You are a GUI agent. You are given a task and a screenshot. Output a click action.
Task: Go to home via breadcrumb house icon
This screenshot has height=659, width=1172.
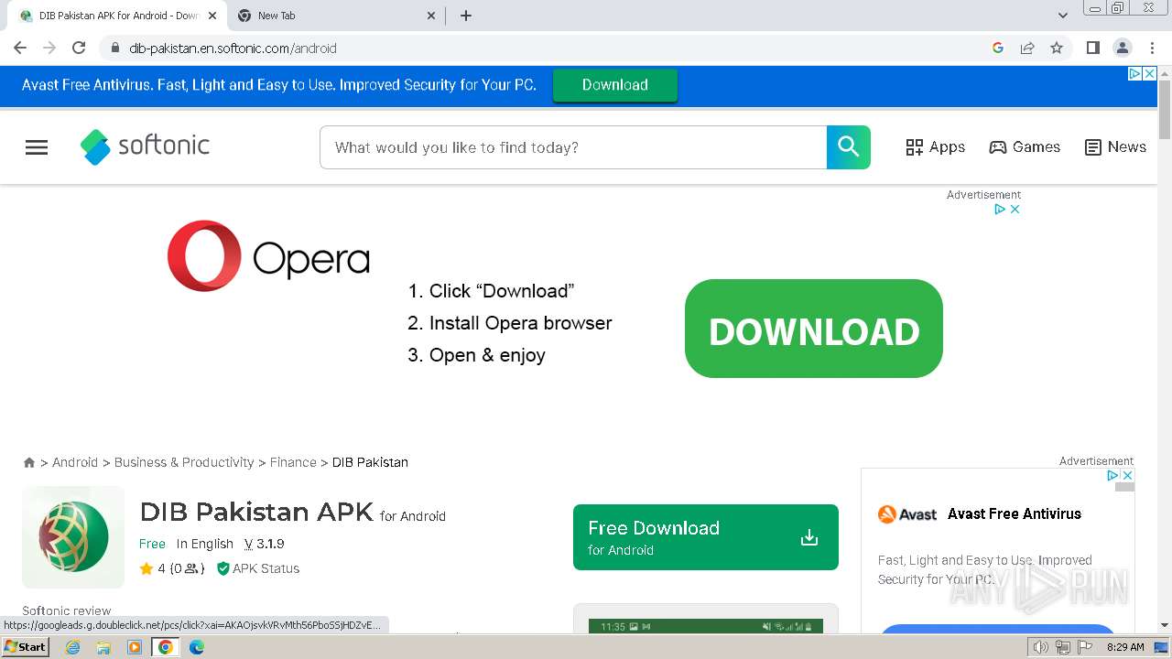click(29, 463)
